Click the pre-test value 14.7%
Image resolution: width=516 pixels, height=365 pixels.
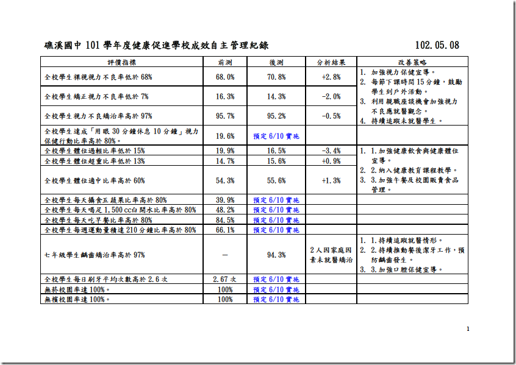click(x=225, y=161)
